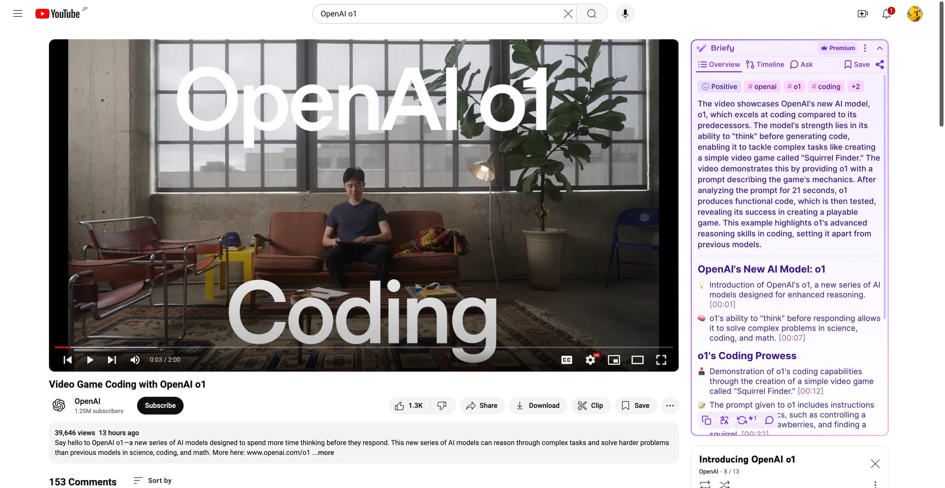Mute the video volume
945x488 pixels.
click(x=135, y=360)
